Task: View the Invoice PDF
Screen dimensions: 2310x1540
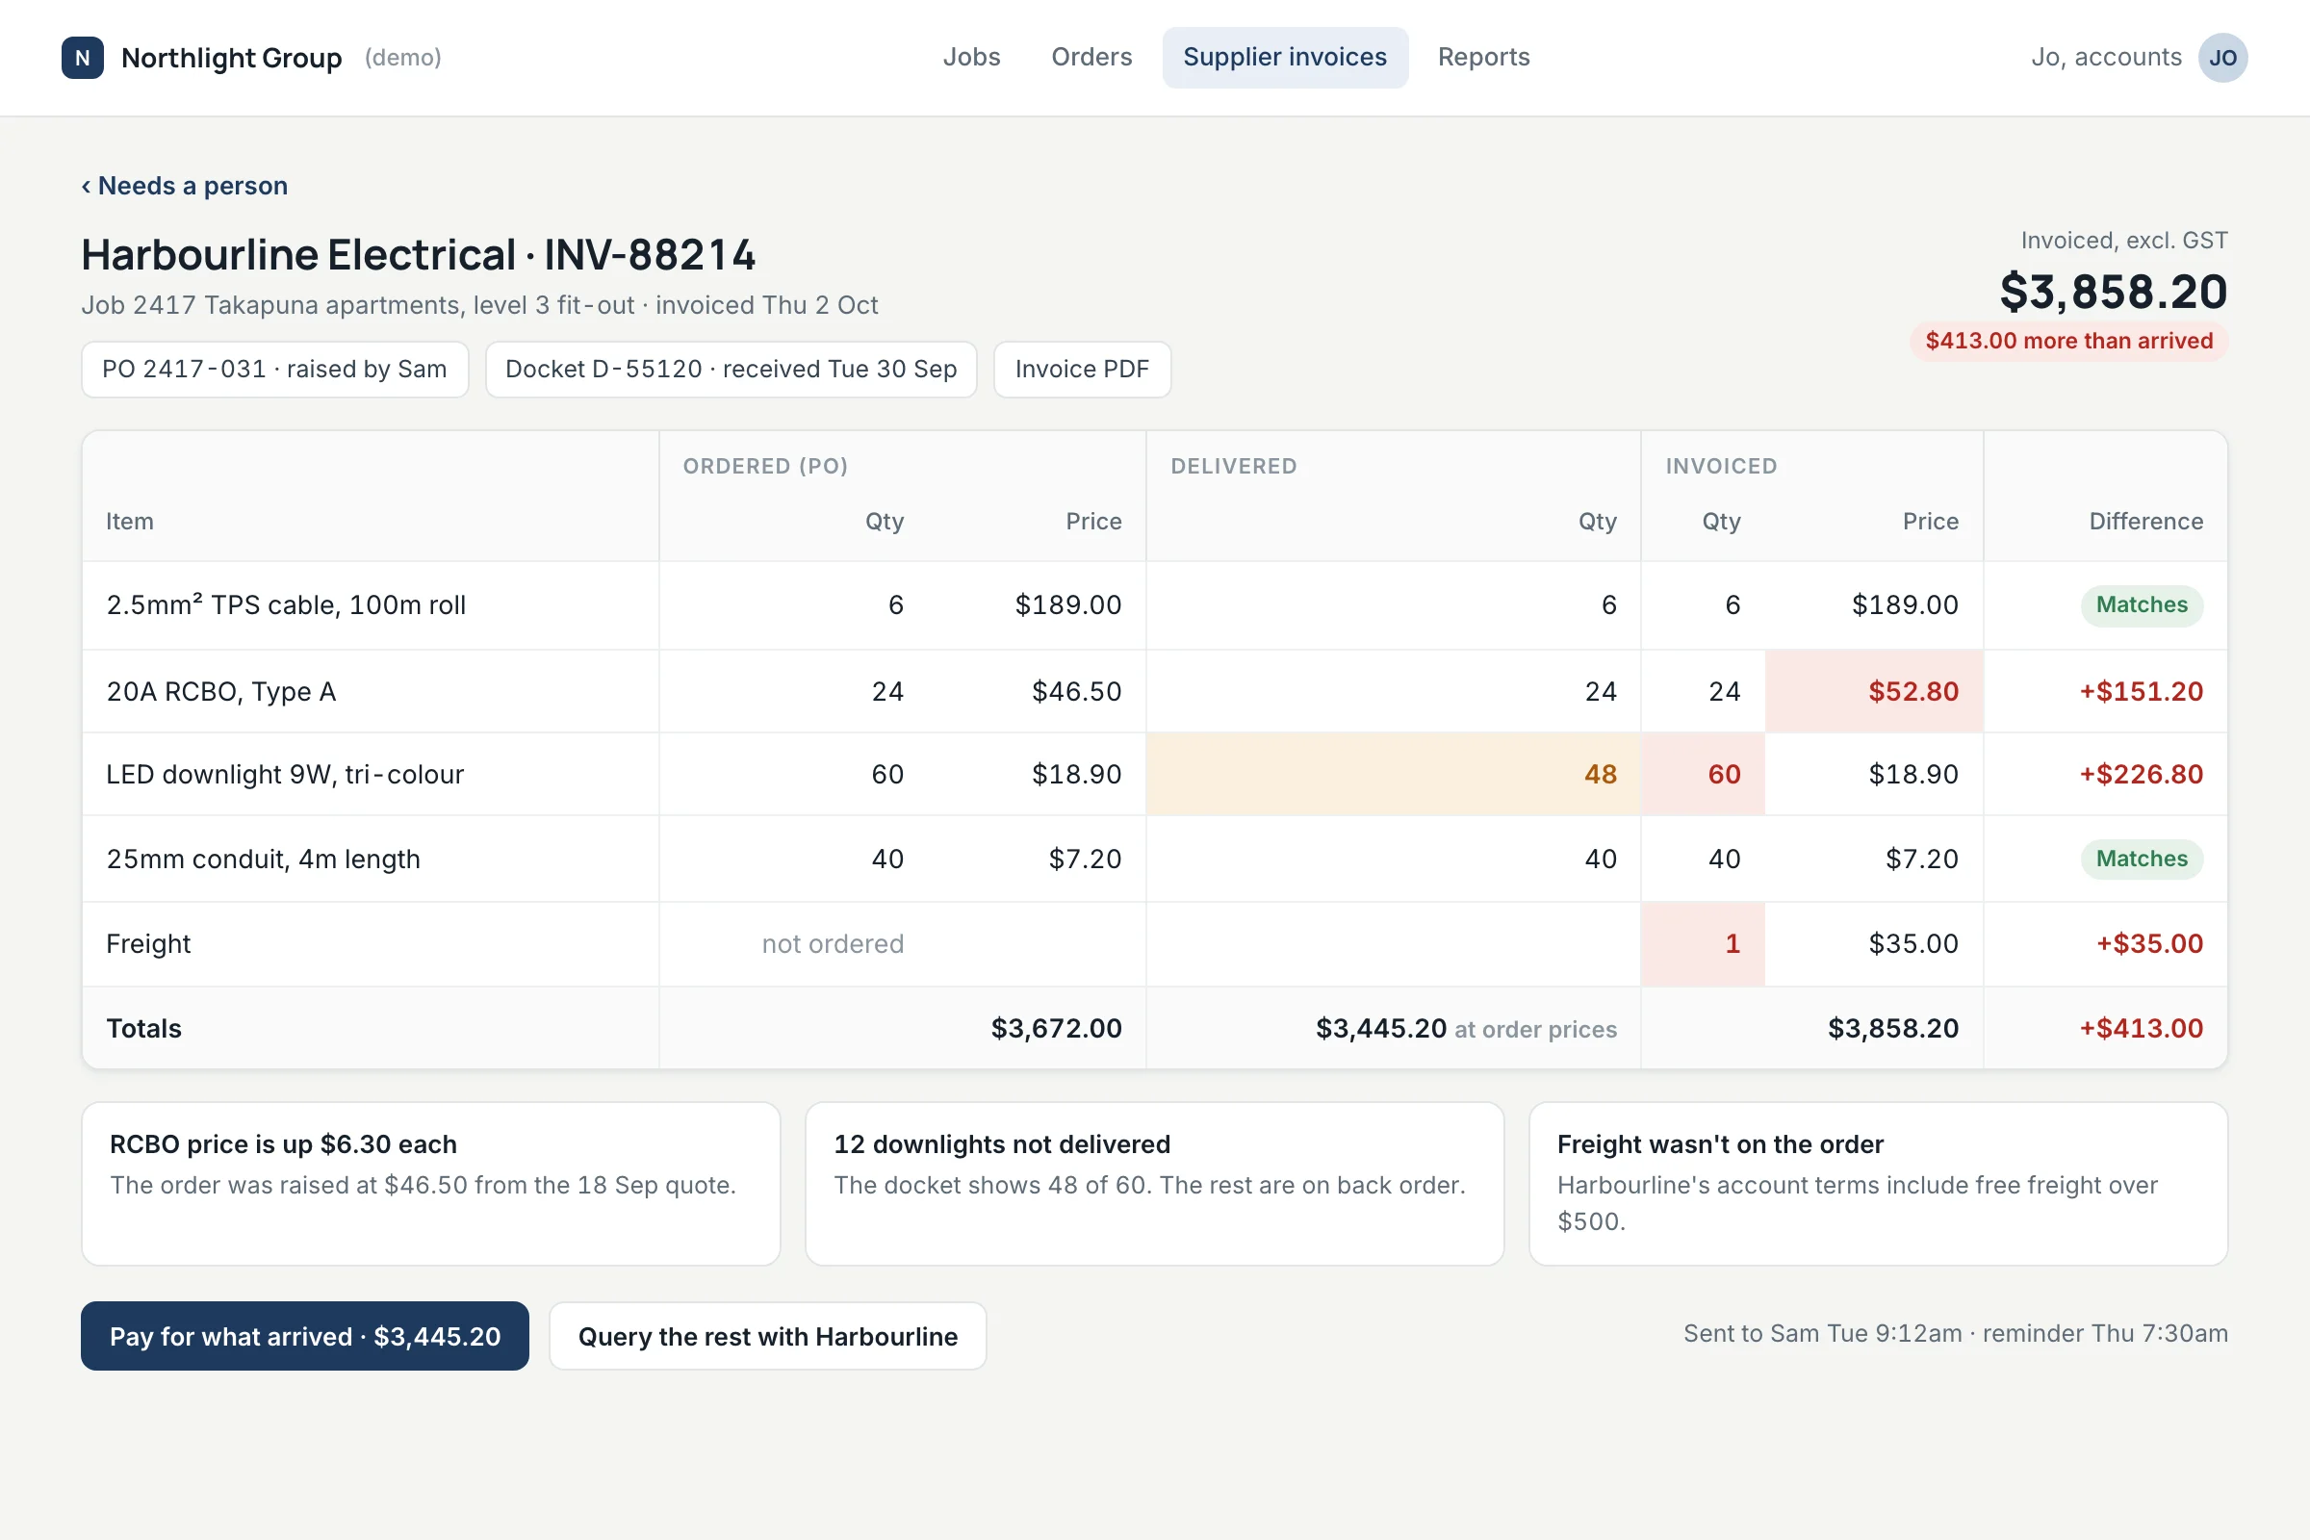Action: [x=1082, y=370]
